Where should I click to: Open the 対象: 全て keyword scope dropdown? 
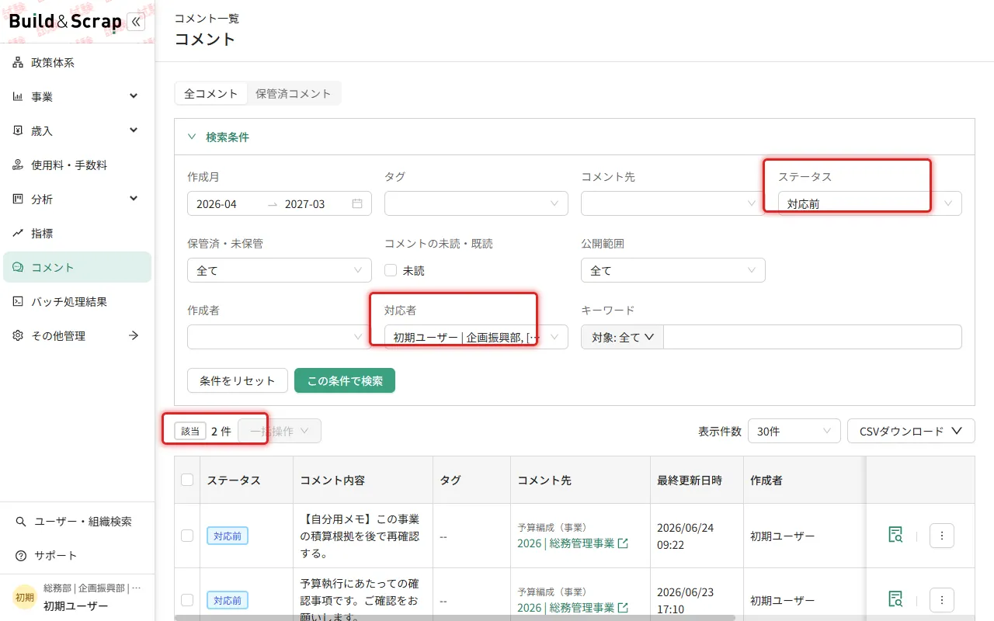pyautogui.click(x=623, y=337)
